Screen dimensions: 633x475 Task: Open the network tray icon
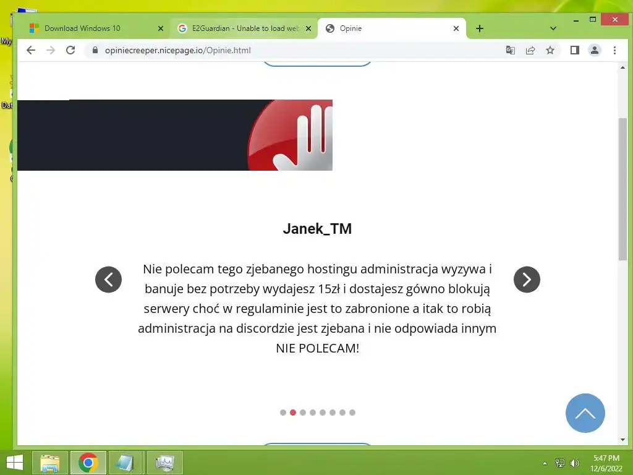coord(560,463)
